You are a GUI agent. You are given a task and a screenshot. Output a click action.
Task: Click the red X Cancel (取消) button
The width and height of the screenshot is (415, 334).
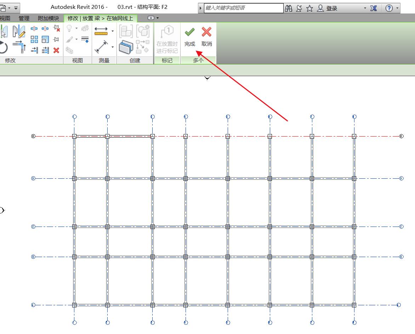tap(206, 37)
